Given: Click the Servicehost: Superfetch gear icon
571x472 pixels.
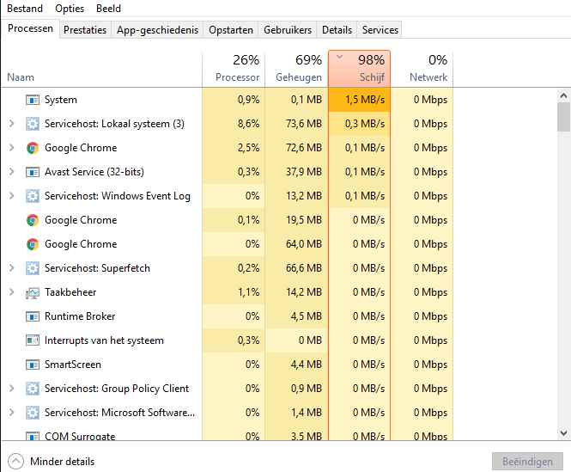Looking at the screenshot, I should [x=33, y=268].
